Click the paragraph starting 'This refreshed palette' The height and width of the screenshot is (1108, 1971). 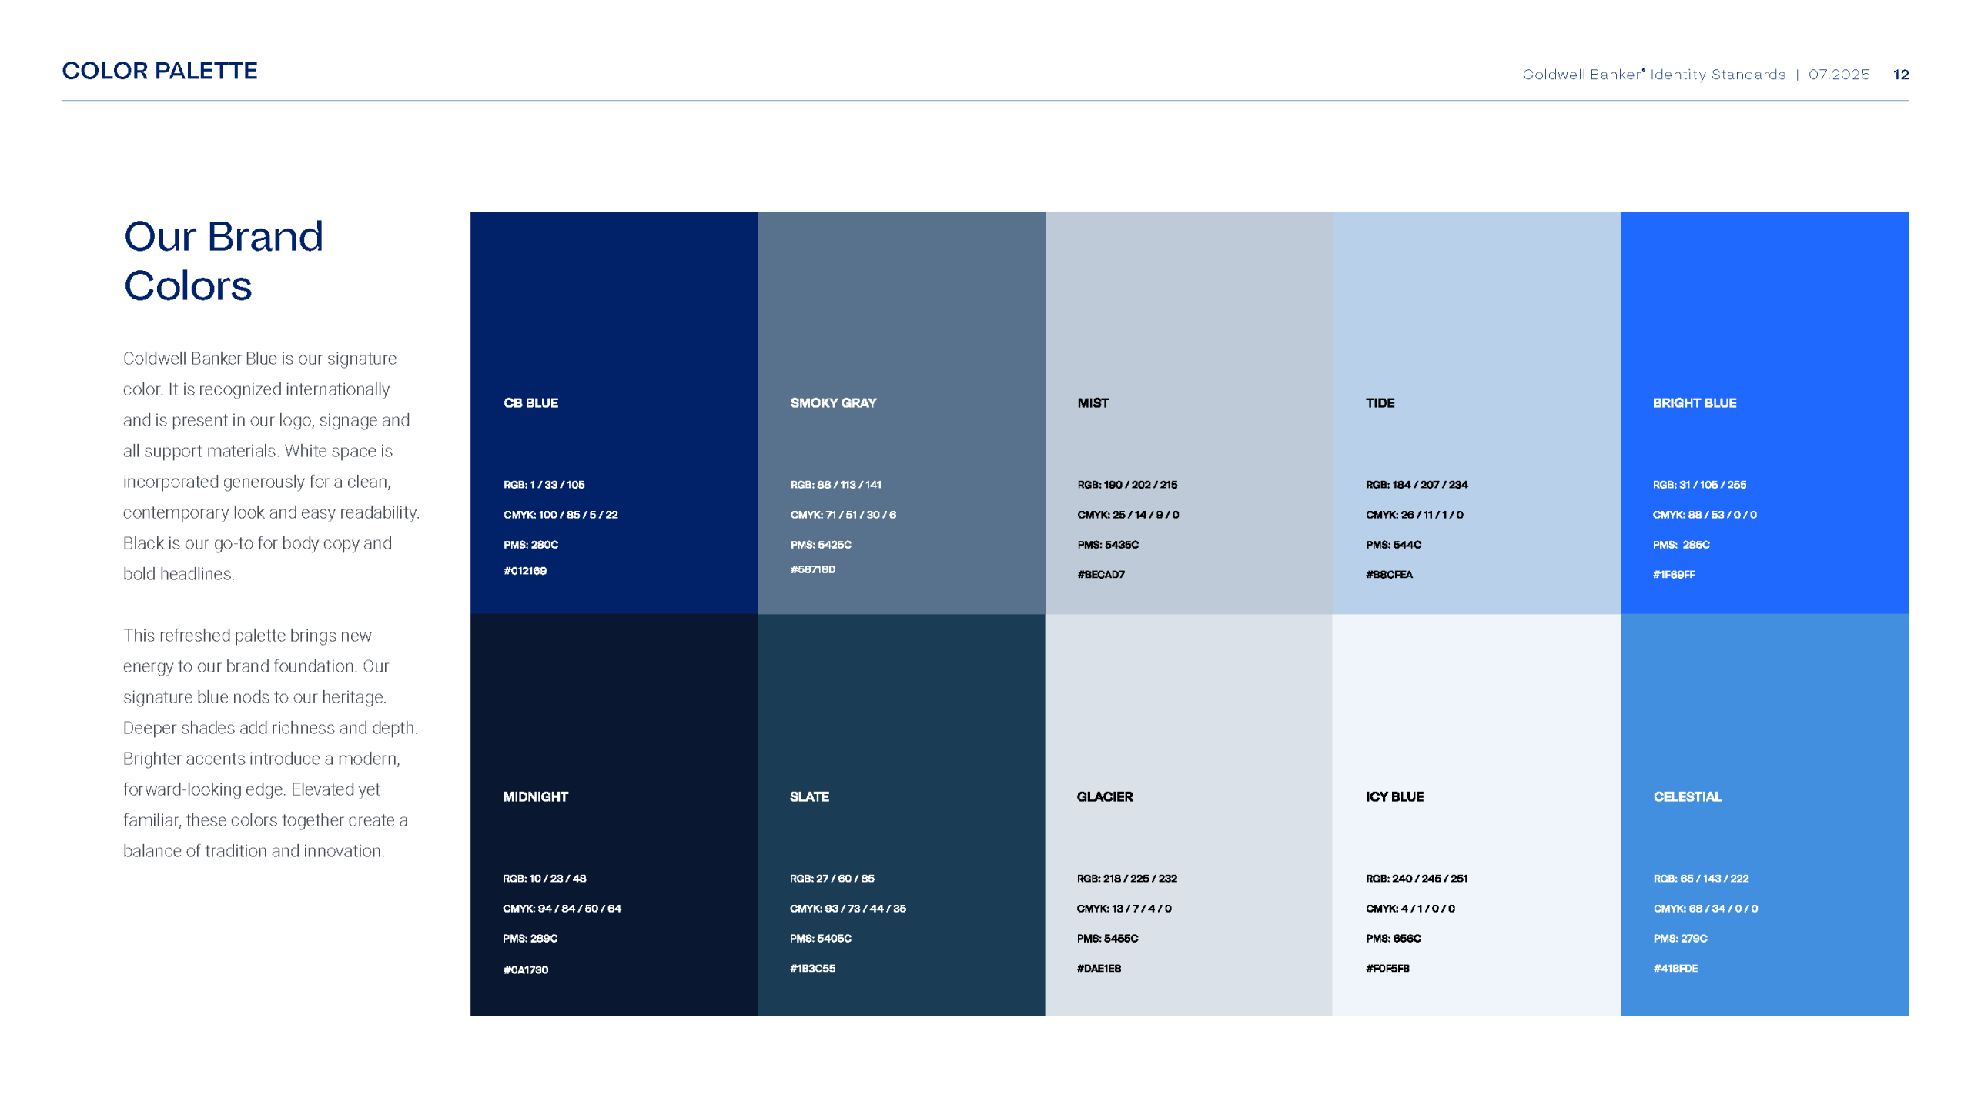(269, 743)
